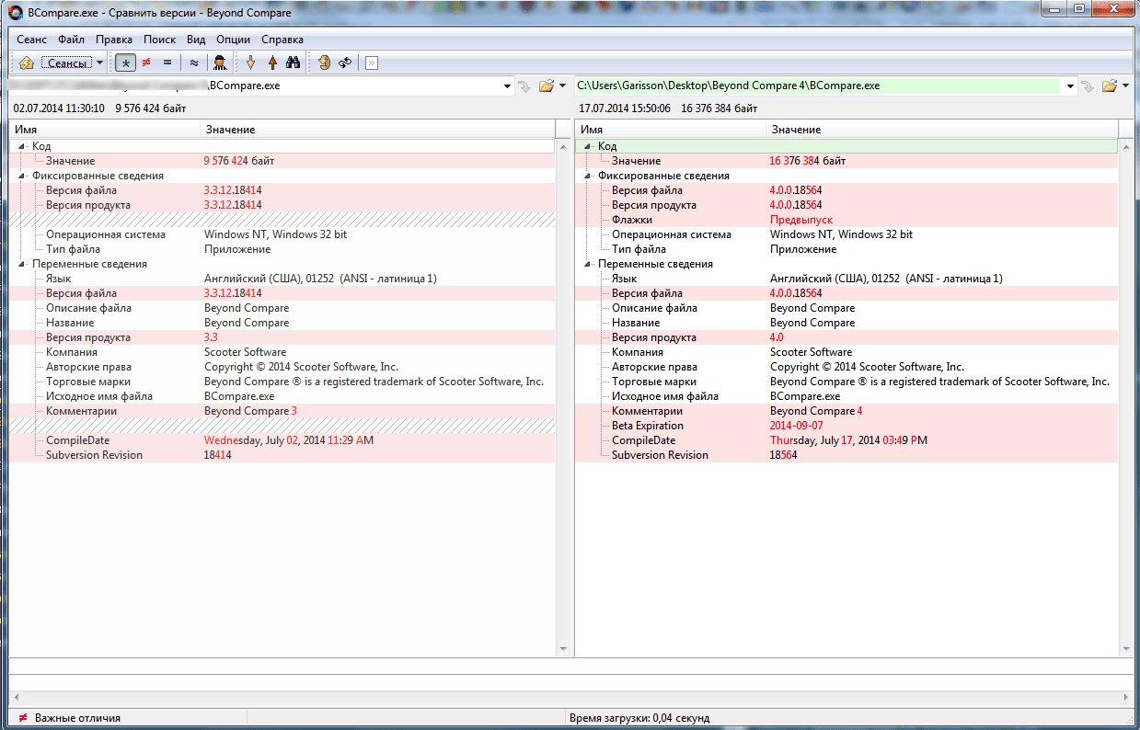Click Название row in left pane
The width and height of the screenshot is (1140, 730).
(282, 323)
